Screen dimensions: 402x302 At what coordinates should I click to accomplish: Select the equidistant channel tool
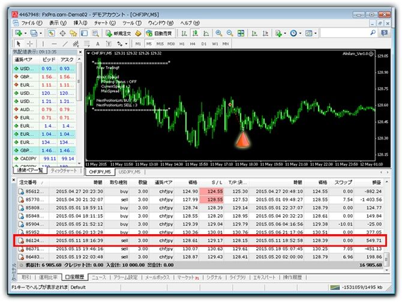[x=76, y=44]
